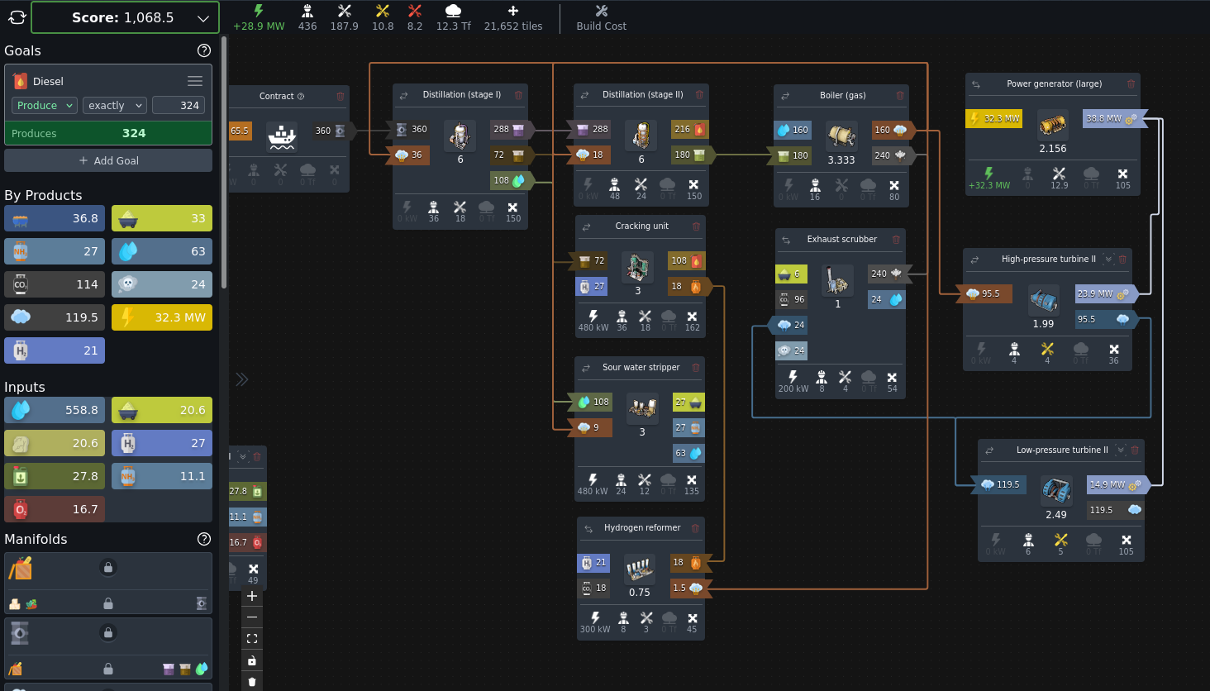Click the canvas trash icon below the lock
Viewport: 1210px width, 691px height.
[x=252, y=682]
